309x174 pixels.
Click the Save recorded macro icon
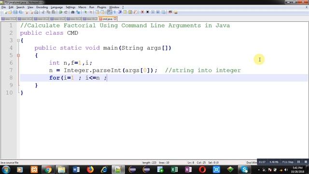[x=163, y=12]
